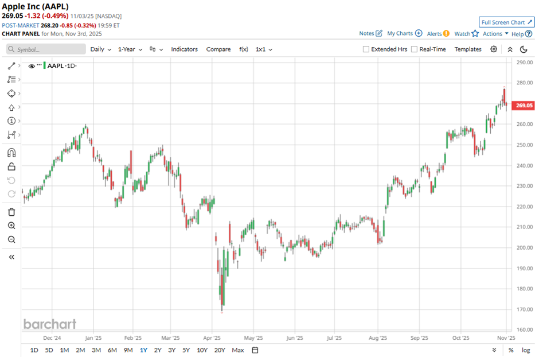Expand the trend line tool submenu arrow

pyautogui.click(x=19, y=65)
